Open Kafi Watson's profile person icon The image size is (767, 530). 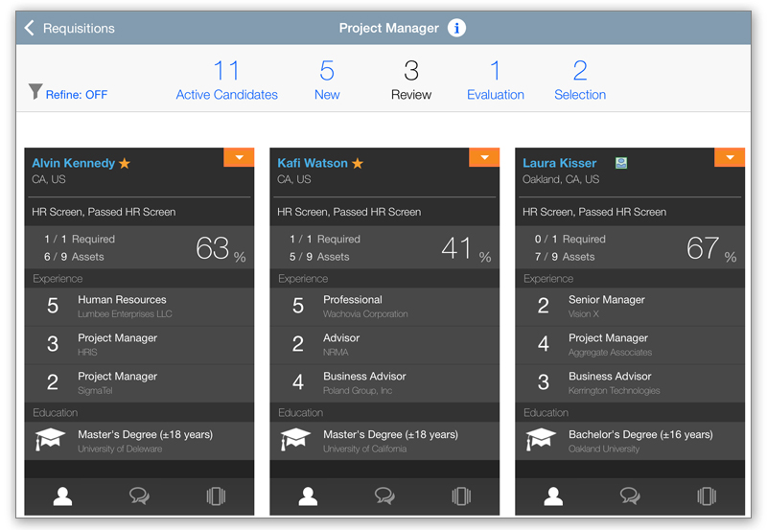click(308, 496)
